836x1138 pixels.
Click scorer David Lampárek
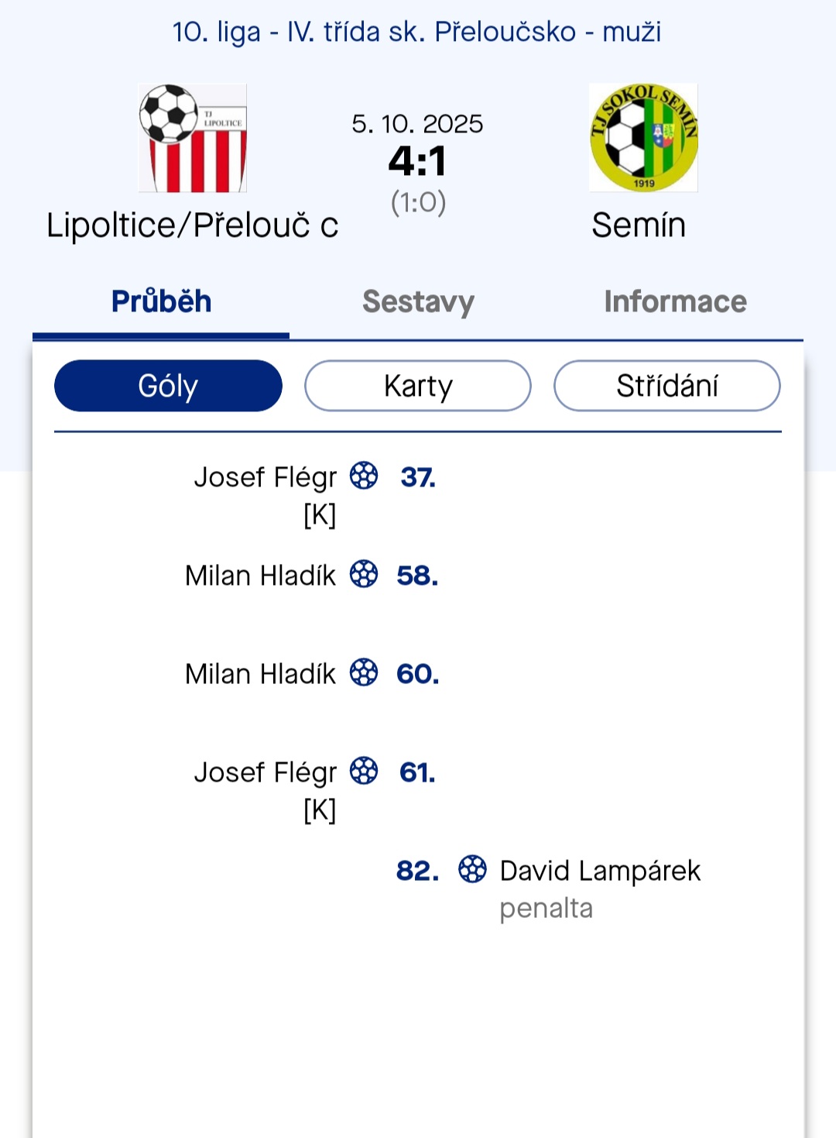coord(600,871)
